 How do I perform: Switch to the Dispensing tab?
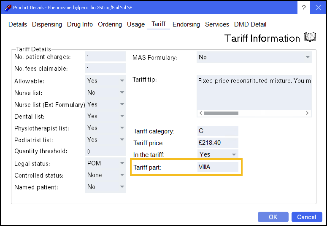point(47,24)
